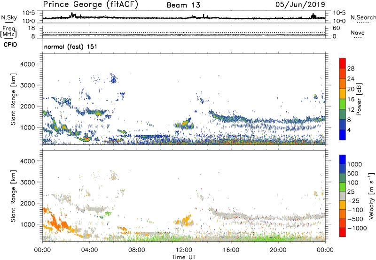Click "Slant Range [km]" label of velocity panel
376x260 pixels.
tap(13, 196)
